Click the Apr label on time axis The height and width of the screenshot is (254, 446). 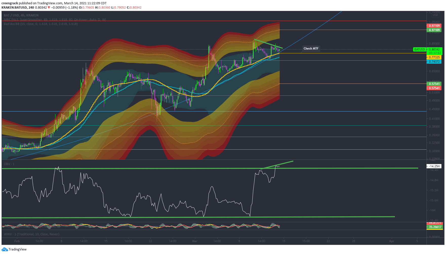tap(392, 241)
